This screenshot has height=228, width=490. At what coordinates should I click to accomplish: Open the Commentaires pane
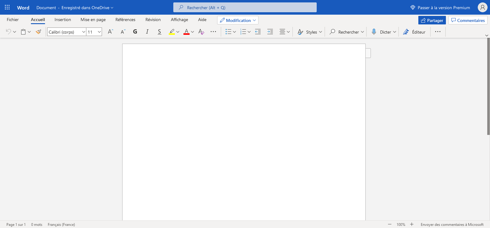pos(468,20)
